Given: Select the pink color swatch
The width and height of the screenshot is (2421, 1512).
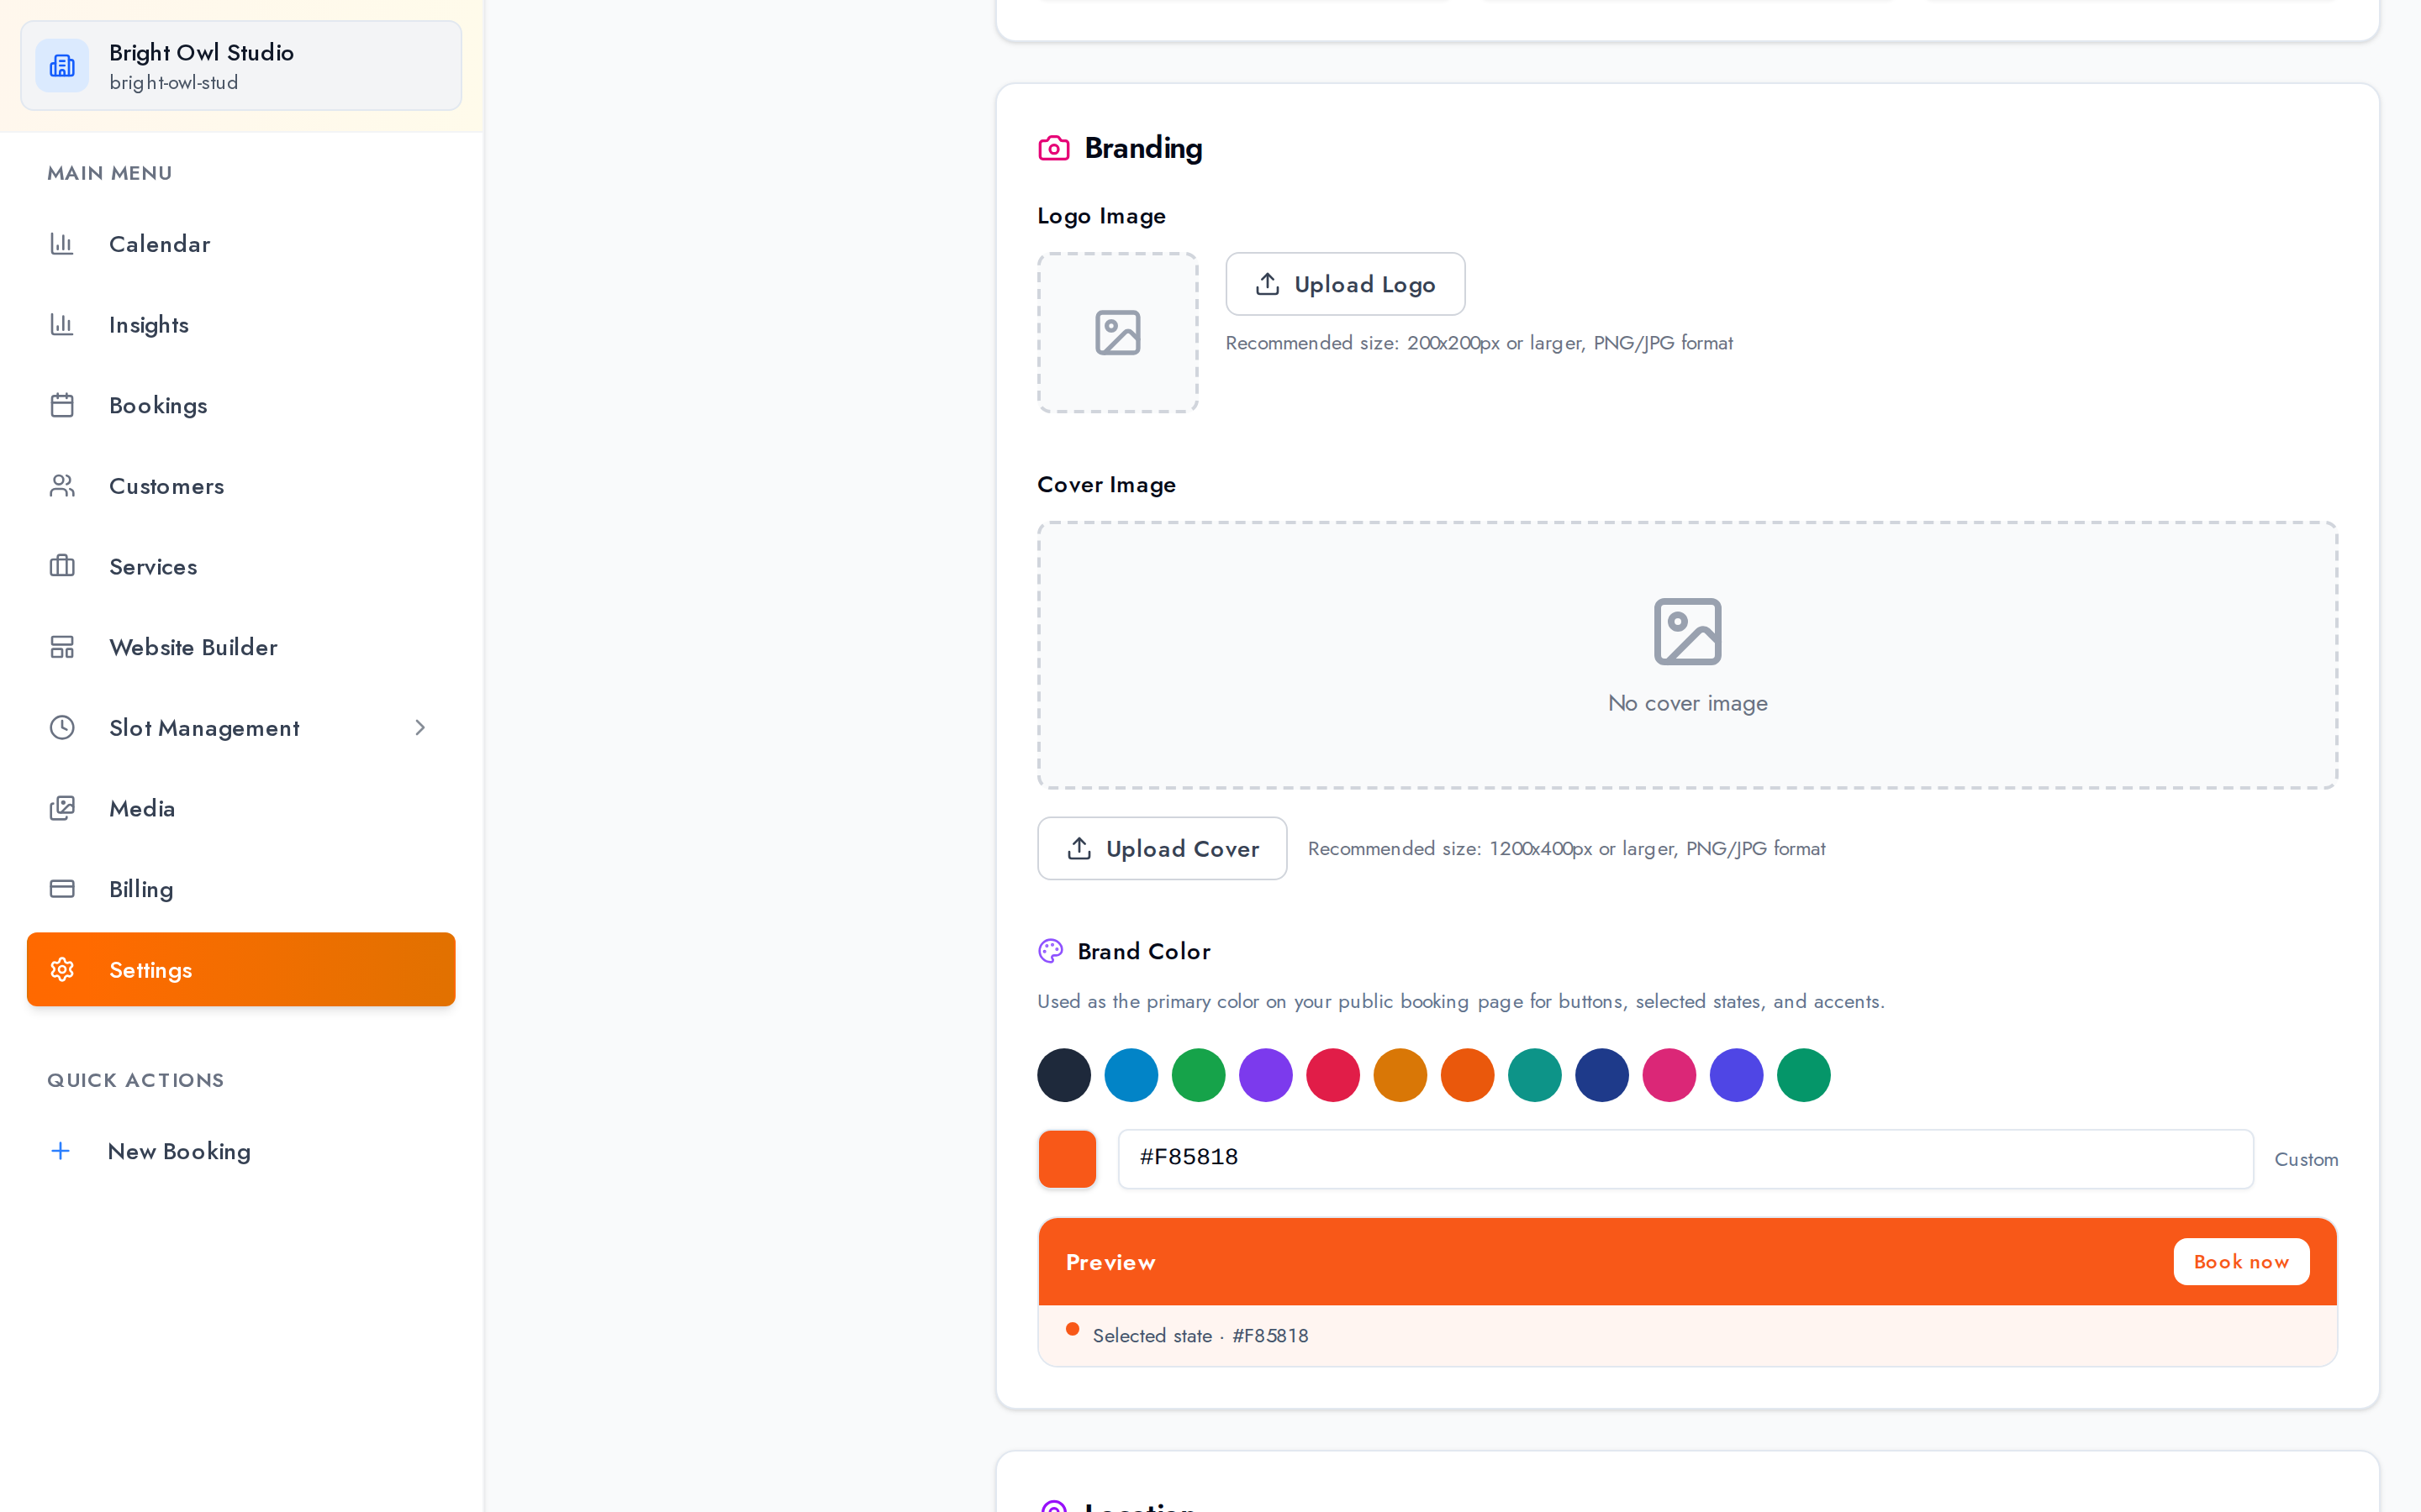Looking at the screenshot, I should [1669, 1075].
